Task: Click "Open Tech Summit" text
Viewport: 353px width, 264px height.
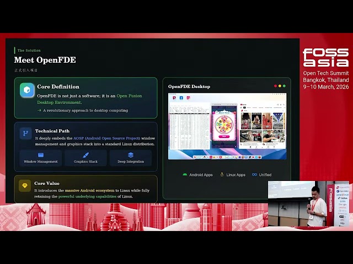Action: coord(326,73)
